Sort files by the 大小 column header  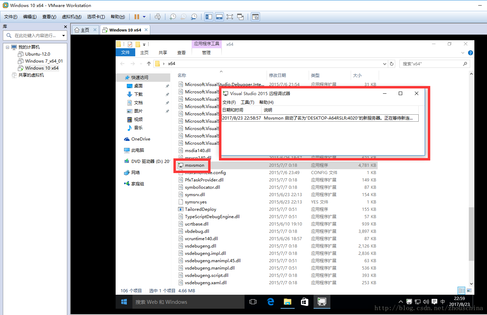click(x=357, y=75)
